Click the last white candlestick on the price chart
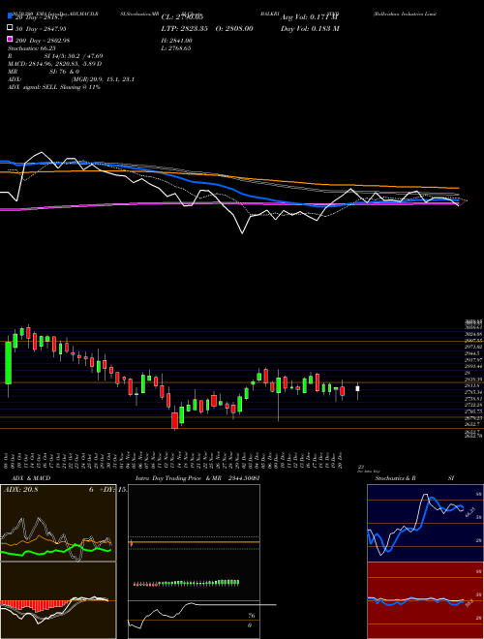This screenshot has width=484, height=639. coord(358,389)
